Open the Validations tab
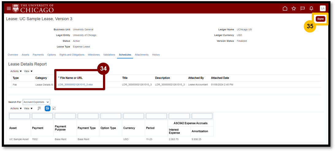Image resolution: width=335 pixels, height=151 pixels. click(x=109, y=55)
